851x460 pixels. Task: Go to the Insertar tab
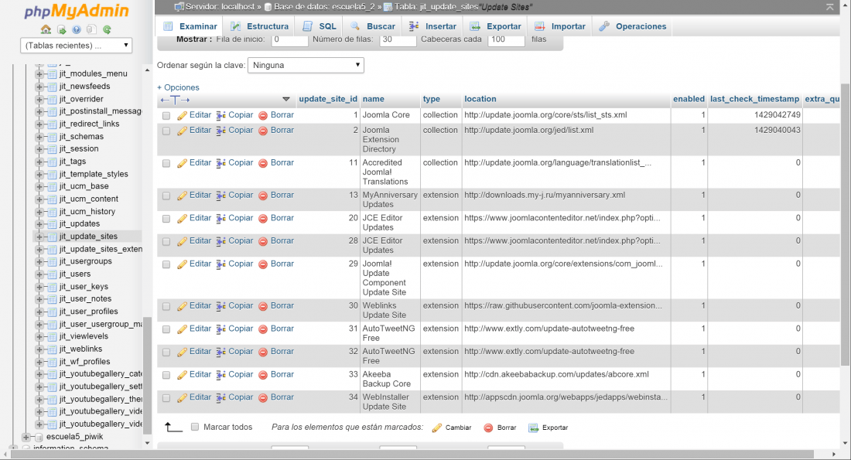[432, 26]
